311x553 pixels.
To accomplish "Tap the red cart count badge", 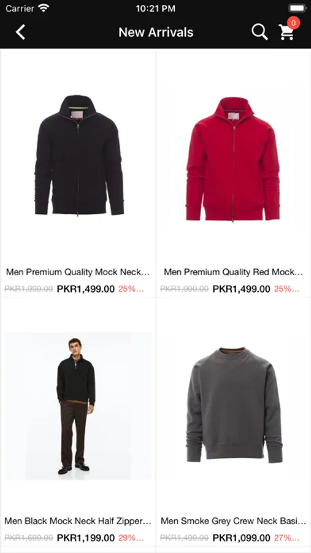I will coord(293,23).
